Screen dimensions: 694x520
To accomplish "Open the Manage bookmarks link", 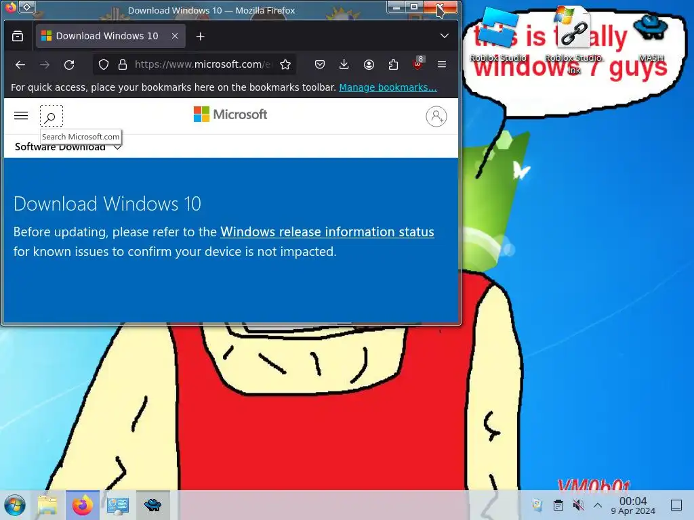I will coord(388,87).
